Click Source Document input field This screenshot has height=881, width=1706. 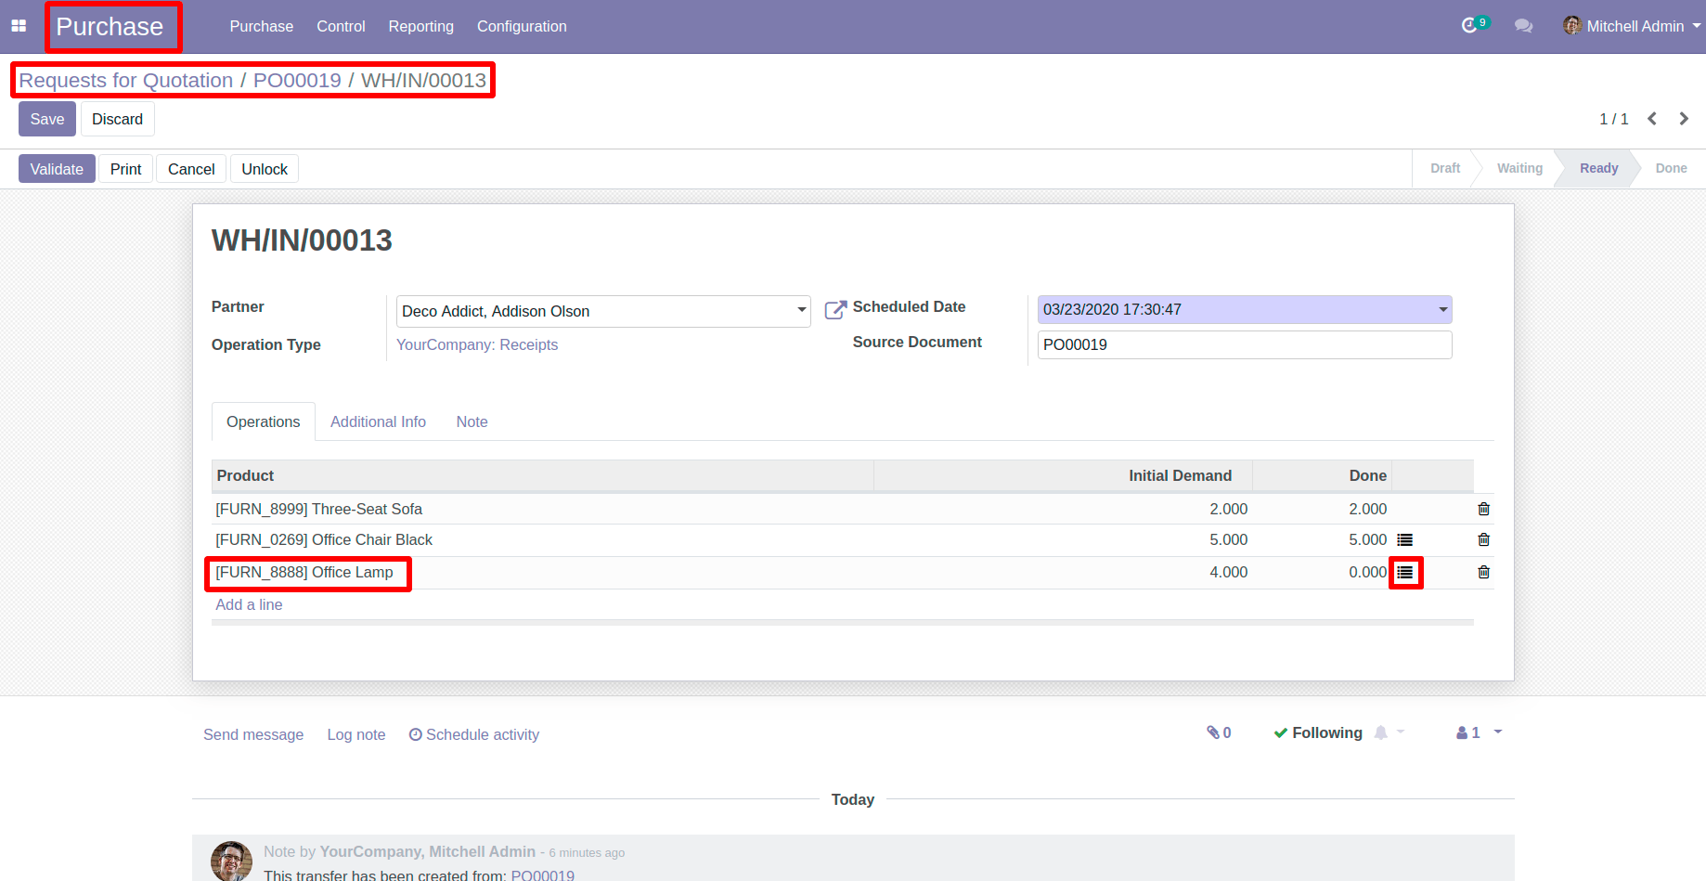(x=1245, y=344)
